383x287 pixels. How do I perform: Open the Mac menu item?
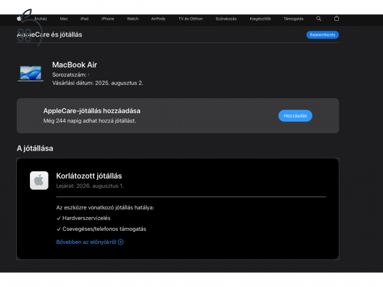[x=64, y=19]
